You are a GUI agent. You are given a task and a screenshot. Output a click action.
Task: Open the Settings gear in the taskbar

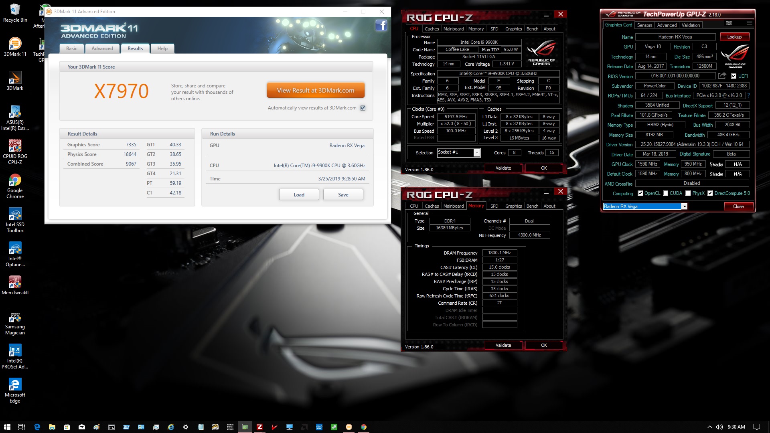coord(186,427)
